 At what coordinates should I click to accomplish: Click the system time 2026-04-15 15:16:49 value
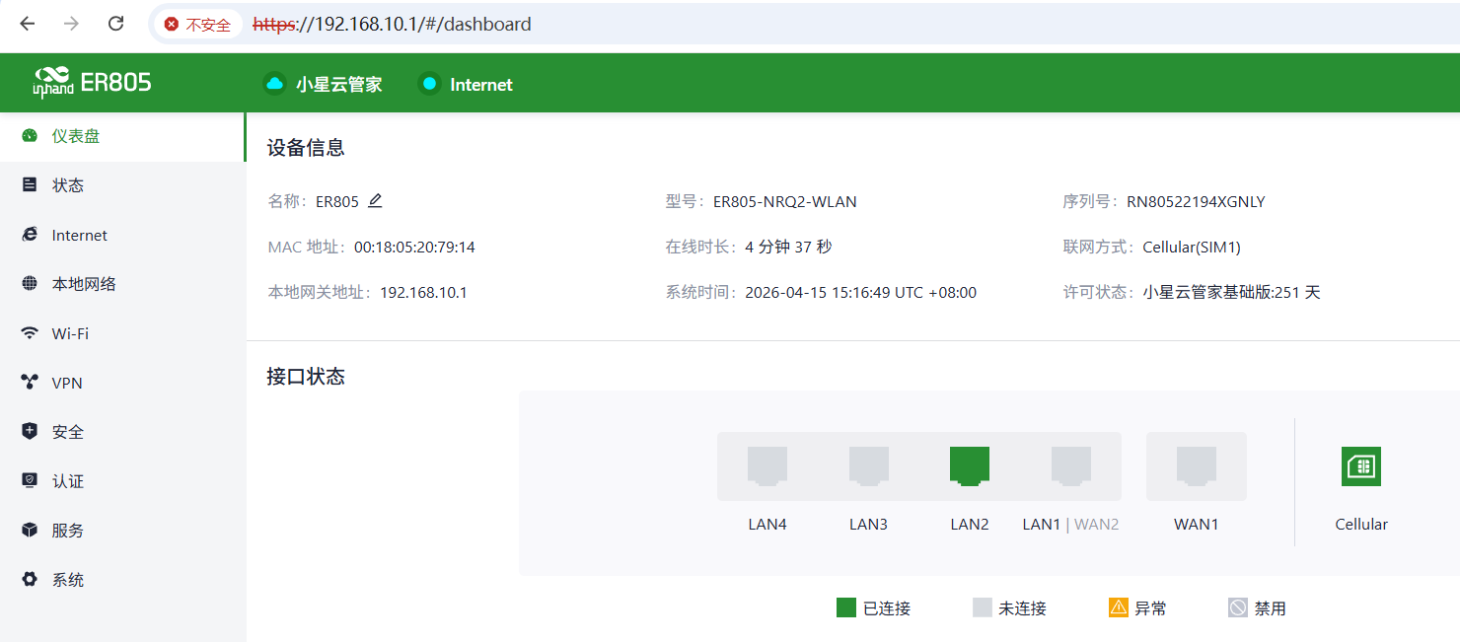(x=861, y=292)
